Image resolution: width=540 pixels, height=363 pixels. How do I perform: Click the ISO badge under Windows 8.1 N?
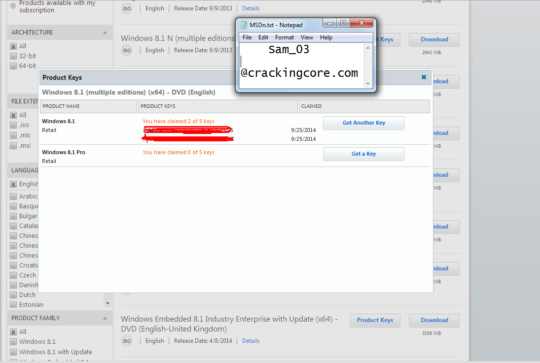pos(127,50)
